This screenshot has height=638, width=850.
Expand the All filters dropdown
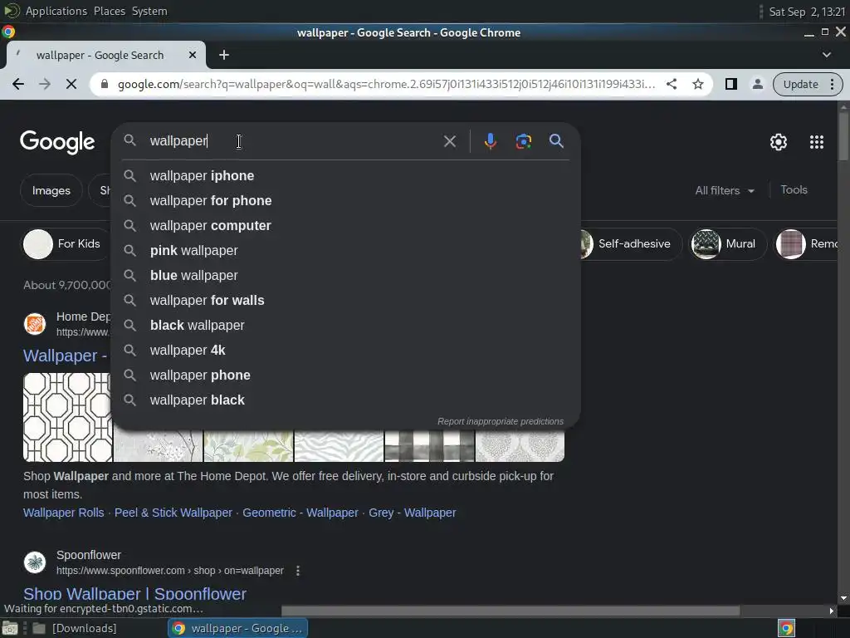tap(724, 190)
